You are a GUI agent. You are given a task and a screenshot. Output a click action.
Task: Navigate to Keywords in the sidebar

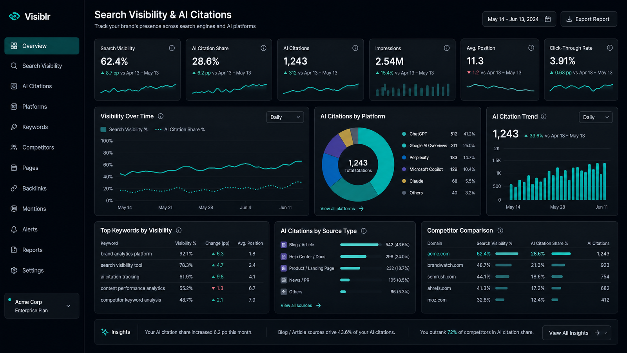(42, 127)
